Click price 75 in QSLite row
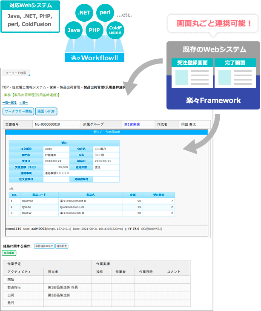The height and width of the screenshot is (311, 261). [139, 207]
